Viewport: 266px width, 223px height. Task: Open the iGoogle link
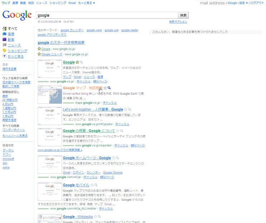point(232,3)
